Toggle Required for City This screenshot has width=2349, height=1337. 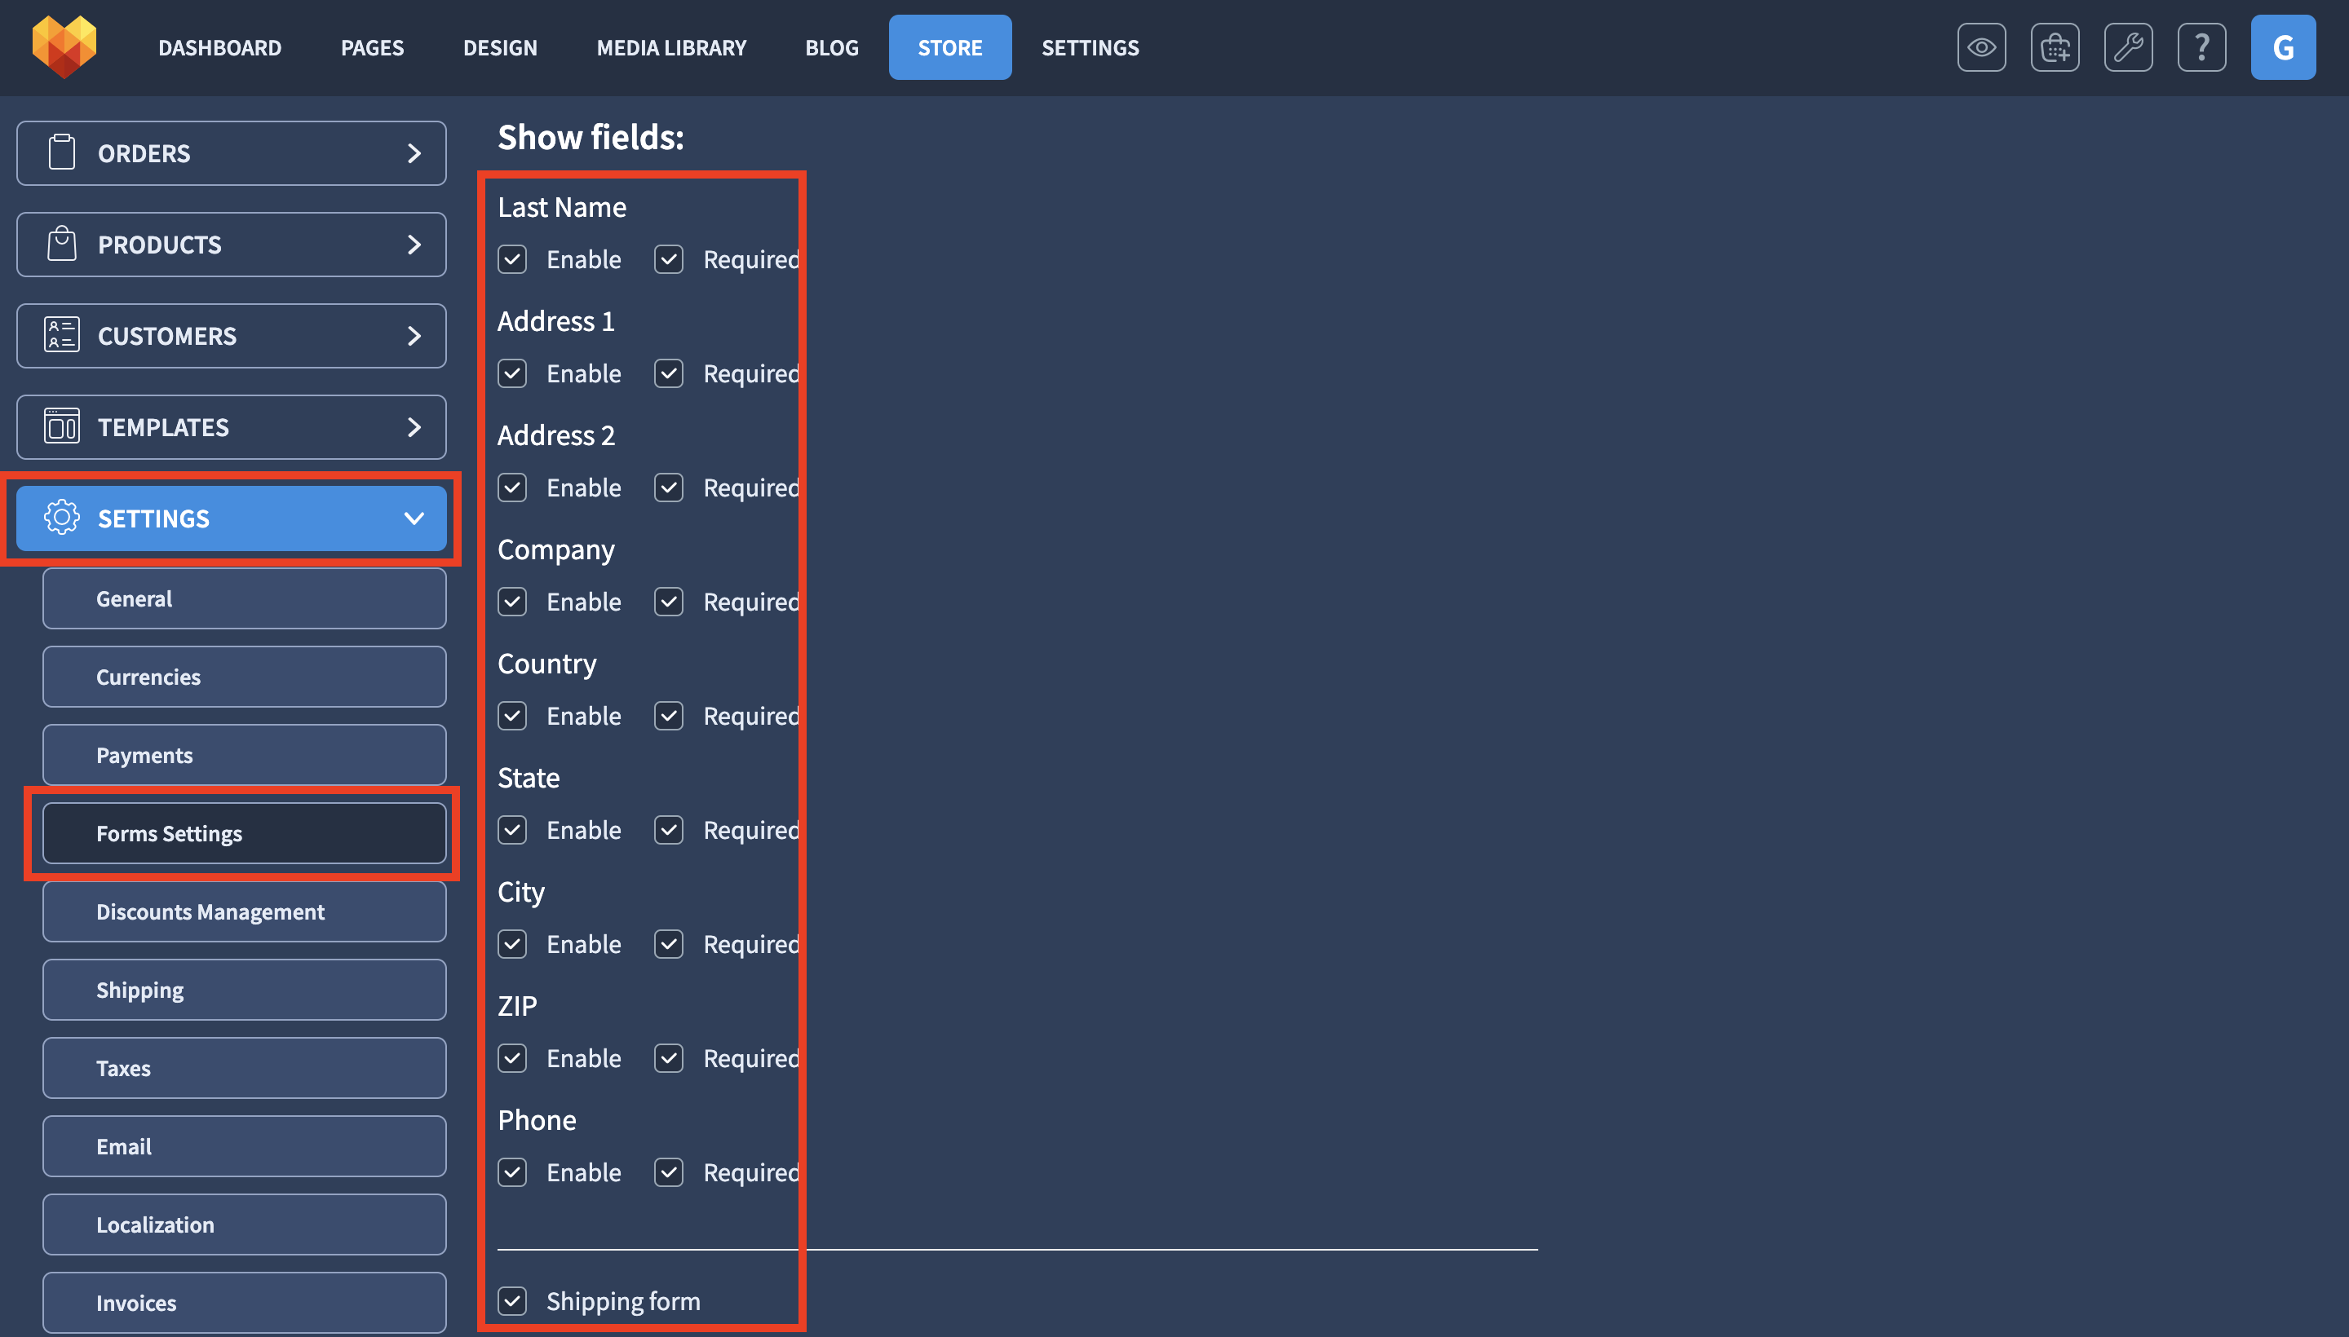pyautogui.click(x=669, y=944)
